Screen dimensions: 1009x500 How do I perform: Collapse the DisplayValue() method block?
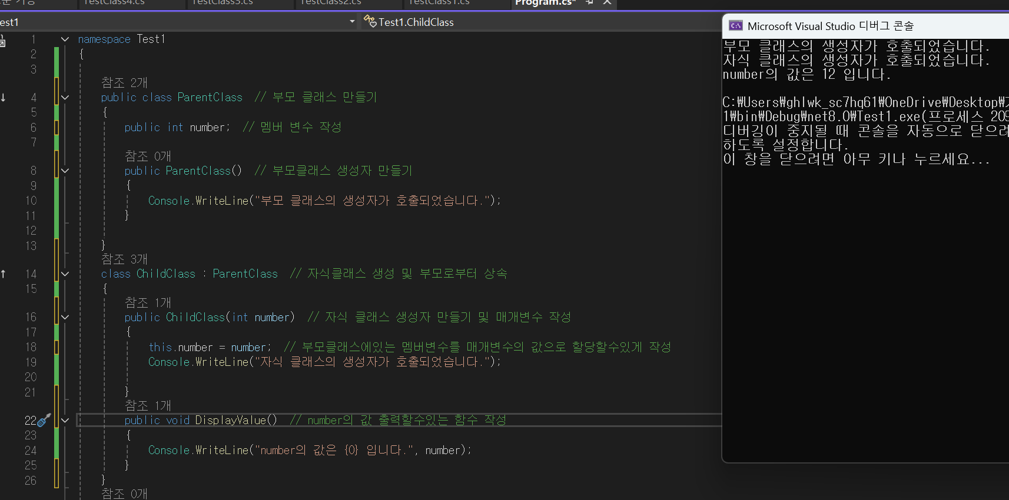(65, 421)
